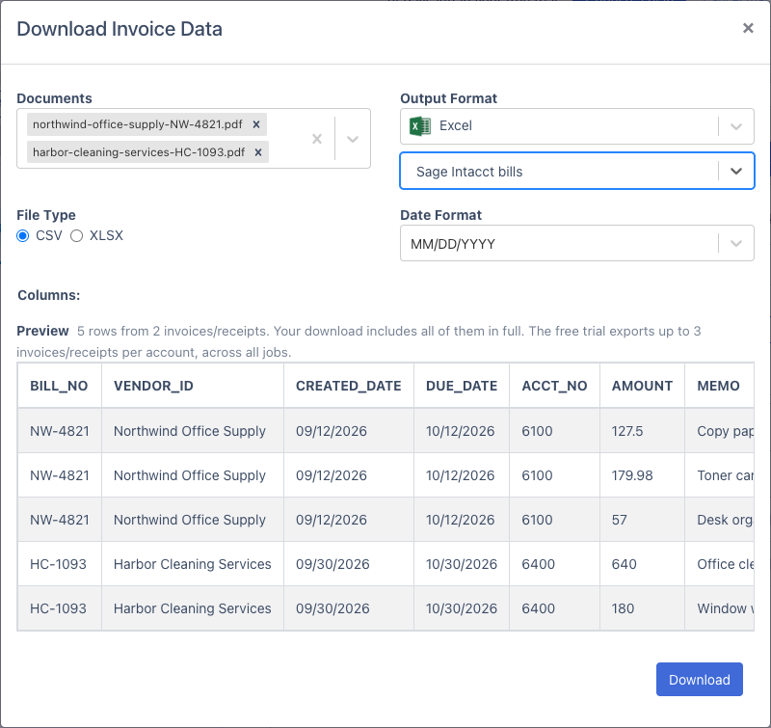Image resolution: width=771 pixels, height=728 pixels.
Task: Click Harbor Cleaning Services in the 180 row
Action: 192,608
